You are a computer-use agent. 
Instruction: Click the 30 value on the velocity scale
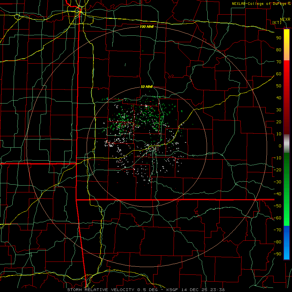pyautogui.click(x=279, y=110)
